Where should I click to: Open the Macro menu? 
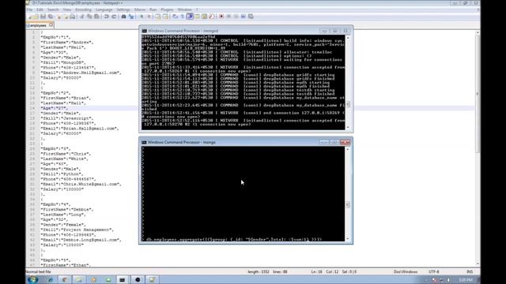coord(140,9)
